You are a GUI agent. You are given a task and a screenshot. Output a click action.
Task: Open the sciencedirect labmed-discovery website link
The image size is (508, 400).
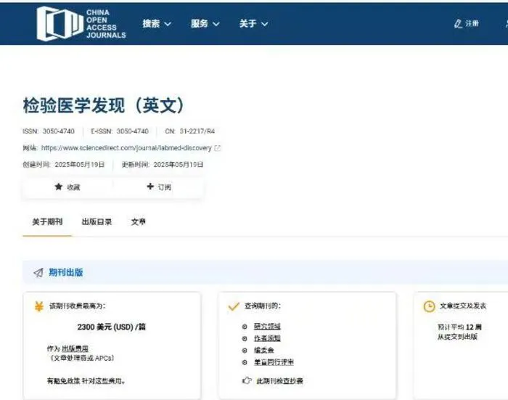click(x=126, y=148)
